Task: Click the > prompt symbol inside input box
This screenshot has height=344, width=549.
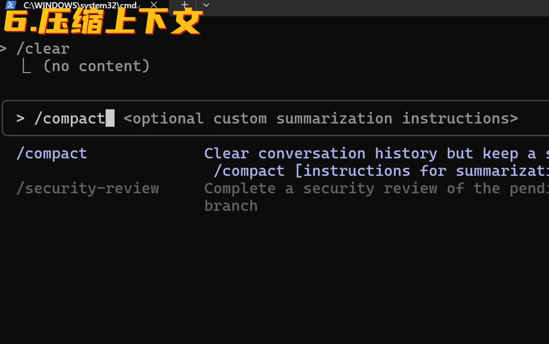Action: point(20,119)
